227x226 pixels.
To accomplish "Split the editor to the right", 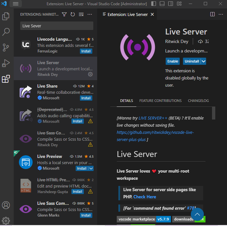I will click(212, 14).
